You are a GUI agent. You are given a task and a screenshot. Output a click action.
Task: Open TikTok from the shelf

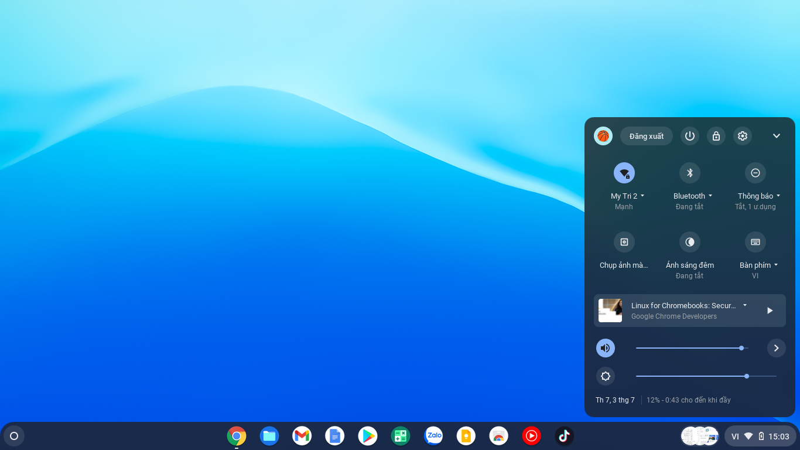[x=565, y=436]
